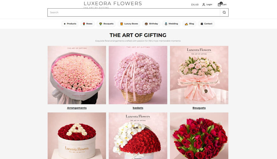
Task: Click the telephone icon beside Contact
Action: point(202,24)
